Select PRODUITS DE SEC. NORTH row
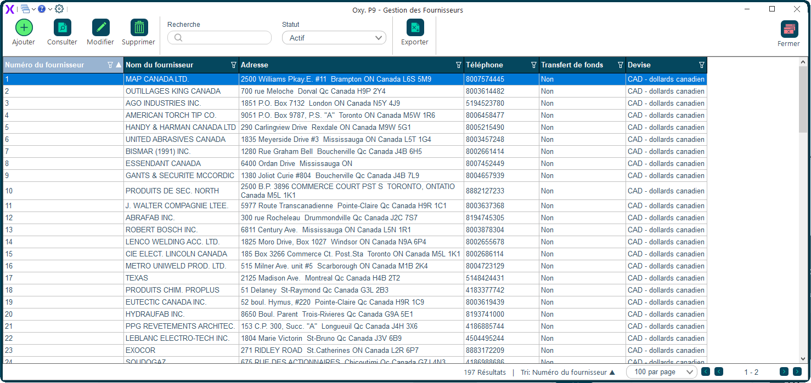The width and height of the screenshot is (811, 383). 354,191
